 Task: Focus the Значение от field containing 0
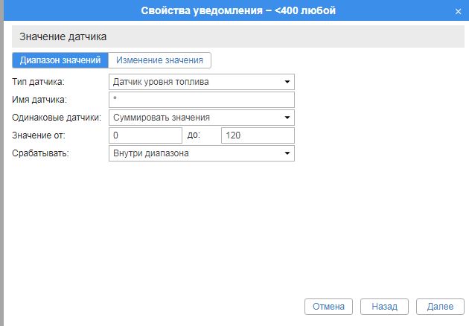[x=145, y=135]
